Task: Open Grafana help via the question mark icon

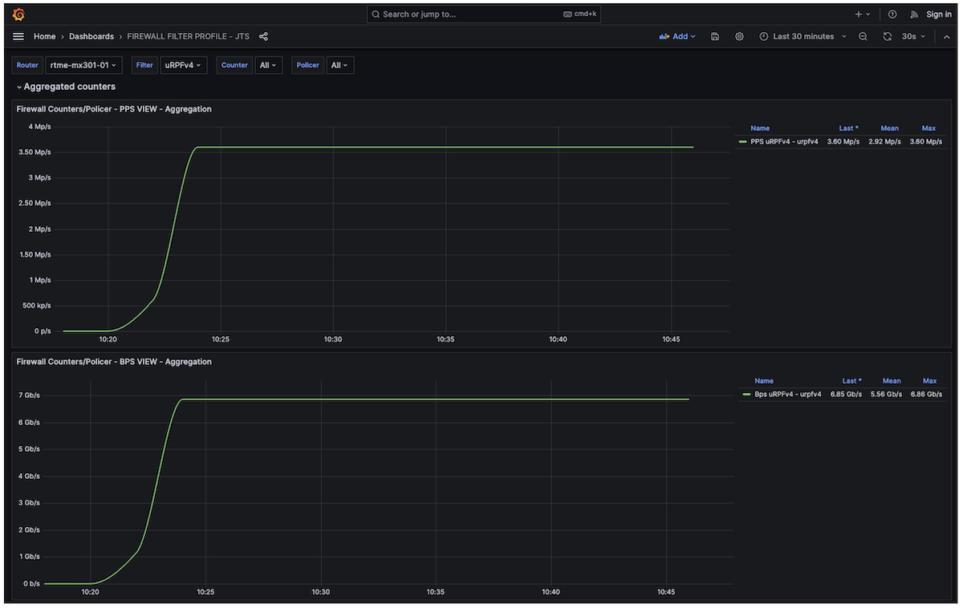Action: [892, 14]
